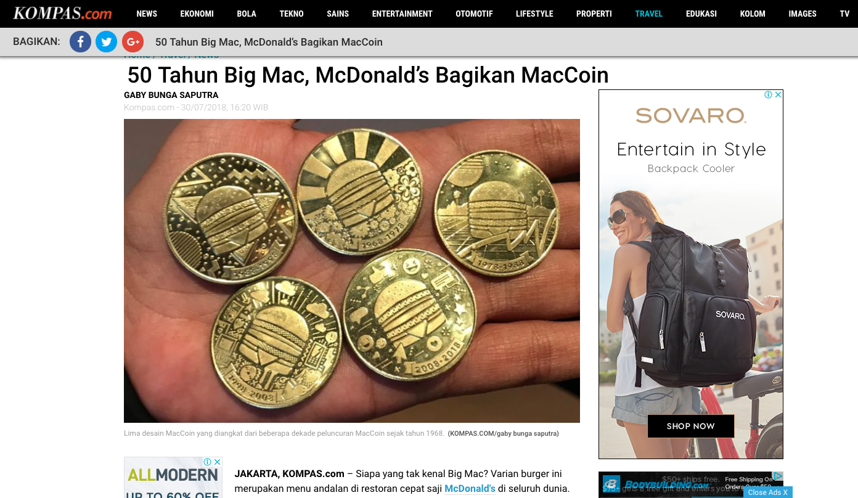Share article via Facebook icon
Screen dimensions: 858x498
(x=80, y=42)
